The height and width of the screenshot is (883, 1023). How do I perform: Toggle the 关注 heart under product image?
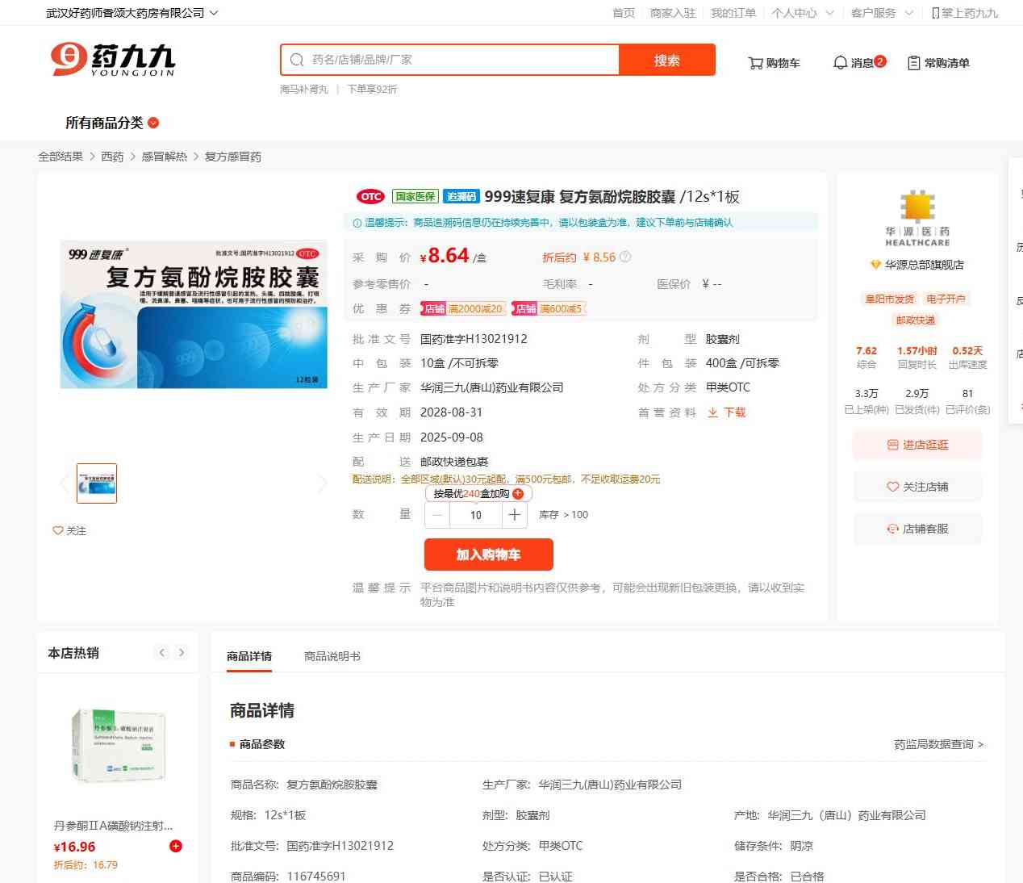pyautogui.click(x=58, y=530)
